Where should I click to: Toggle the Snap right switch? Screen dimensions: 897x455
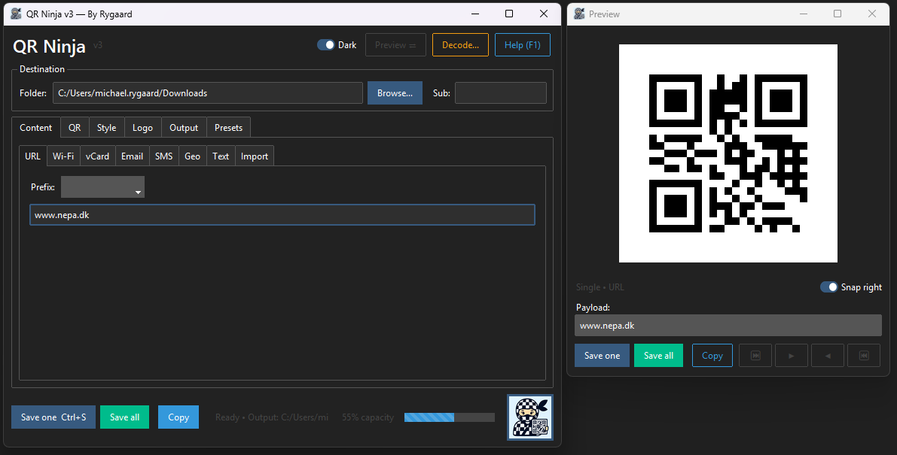click(x=829, y=287)
